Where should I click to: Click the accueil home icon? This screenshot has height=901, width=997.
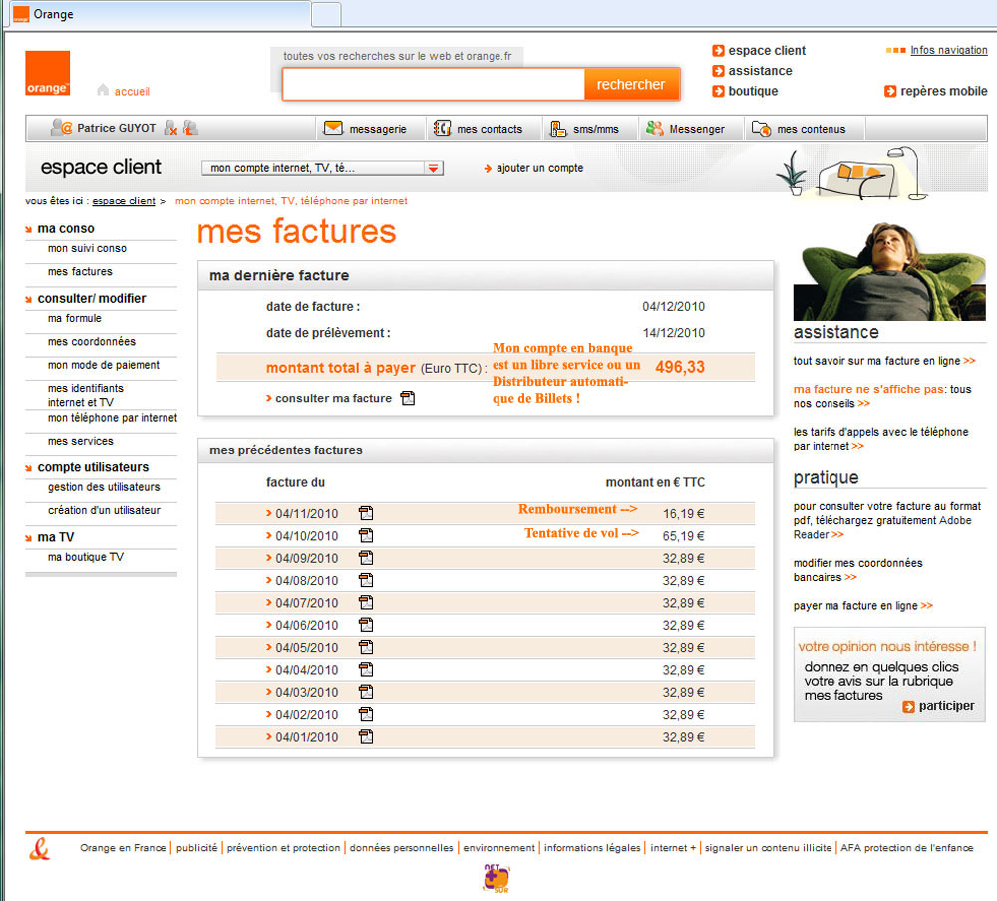[103, 90]
